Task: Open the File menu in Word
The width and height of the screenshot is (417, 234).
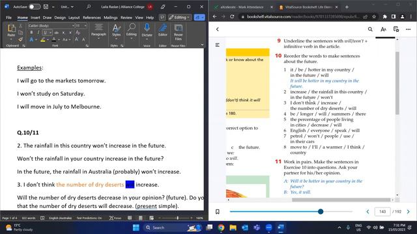Action: (x=8, y=18)
